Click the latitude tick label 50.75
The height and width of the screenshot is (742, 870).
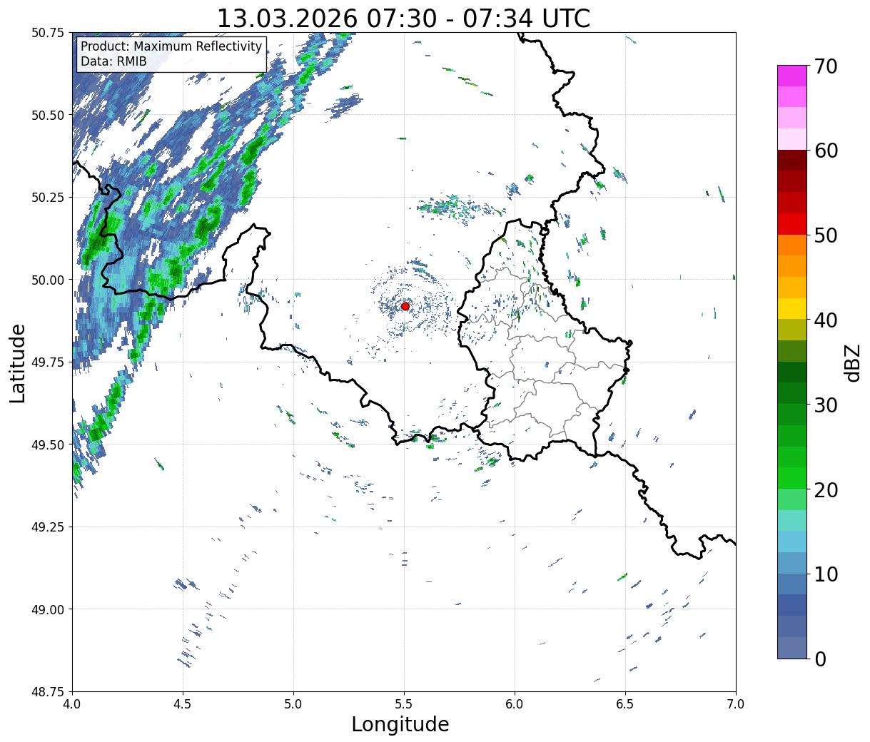[48, 33]
